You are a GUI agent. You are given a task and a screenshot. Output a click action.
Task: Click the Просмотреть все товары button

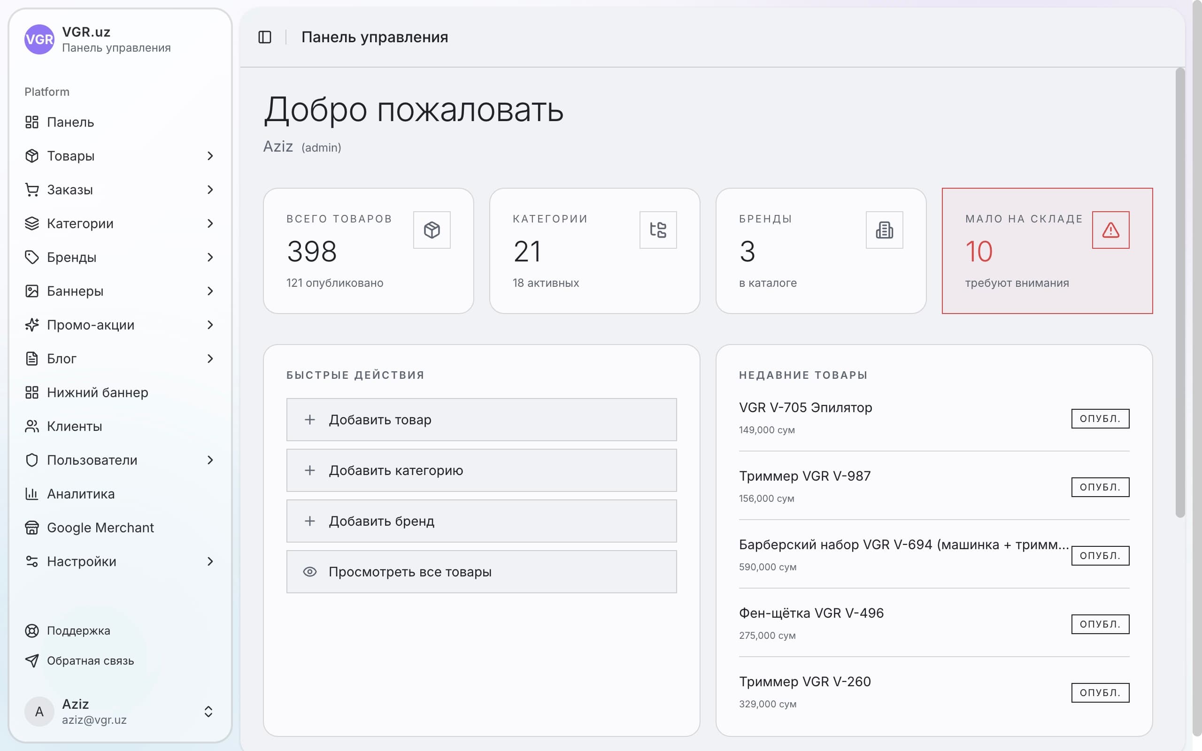481,572
